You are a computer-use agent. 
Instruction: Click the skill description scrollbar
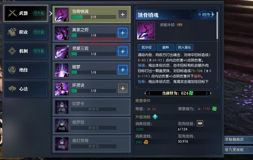[217, 26]
